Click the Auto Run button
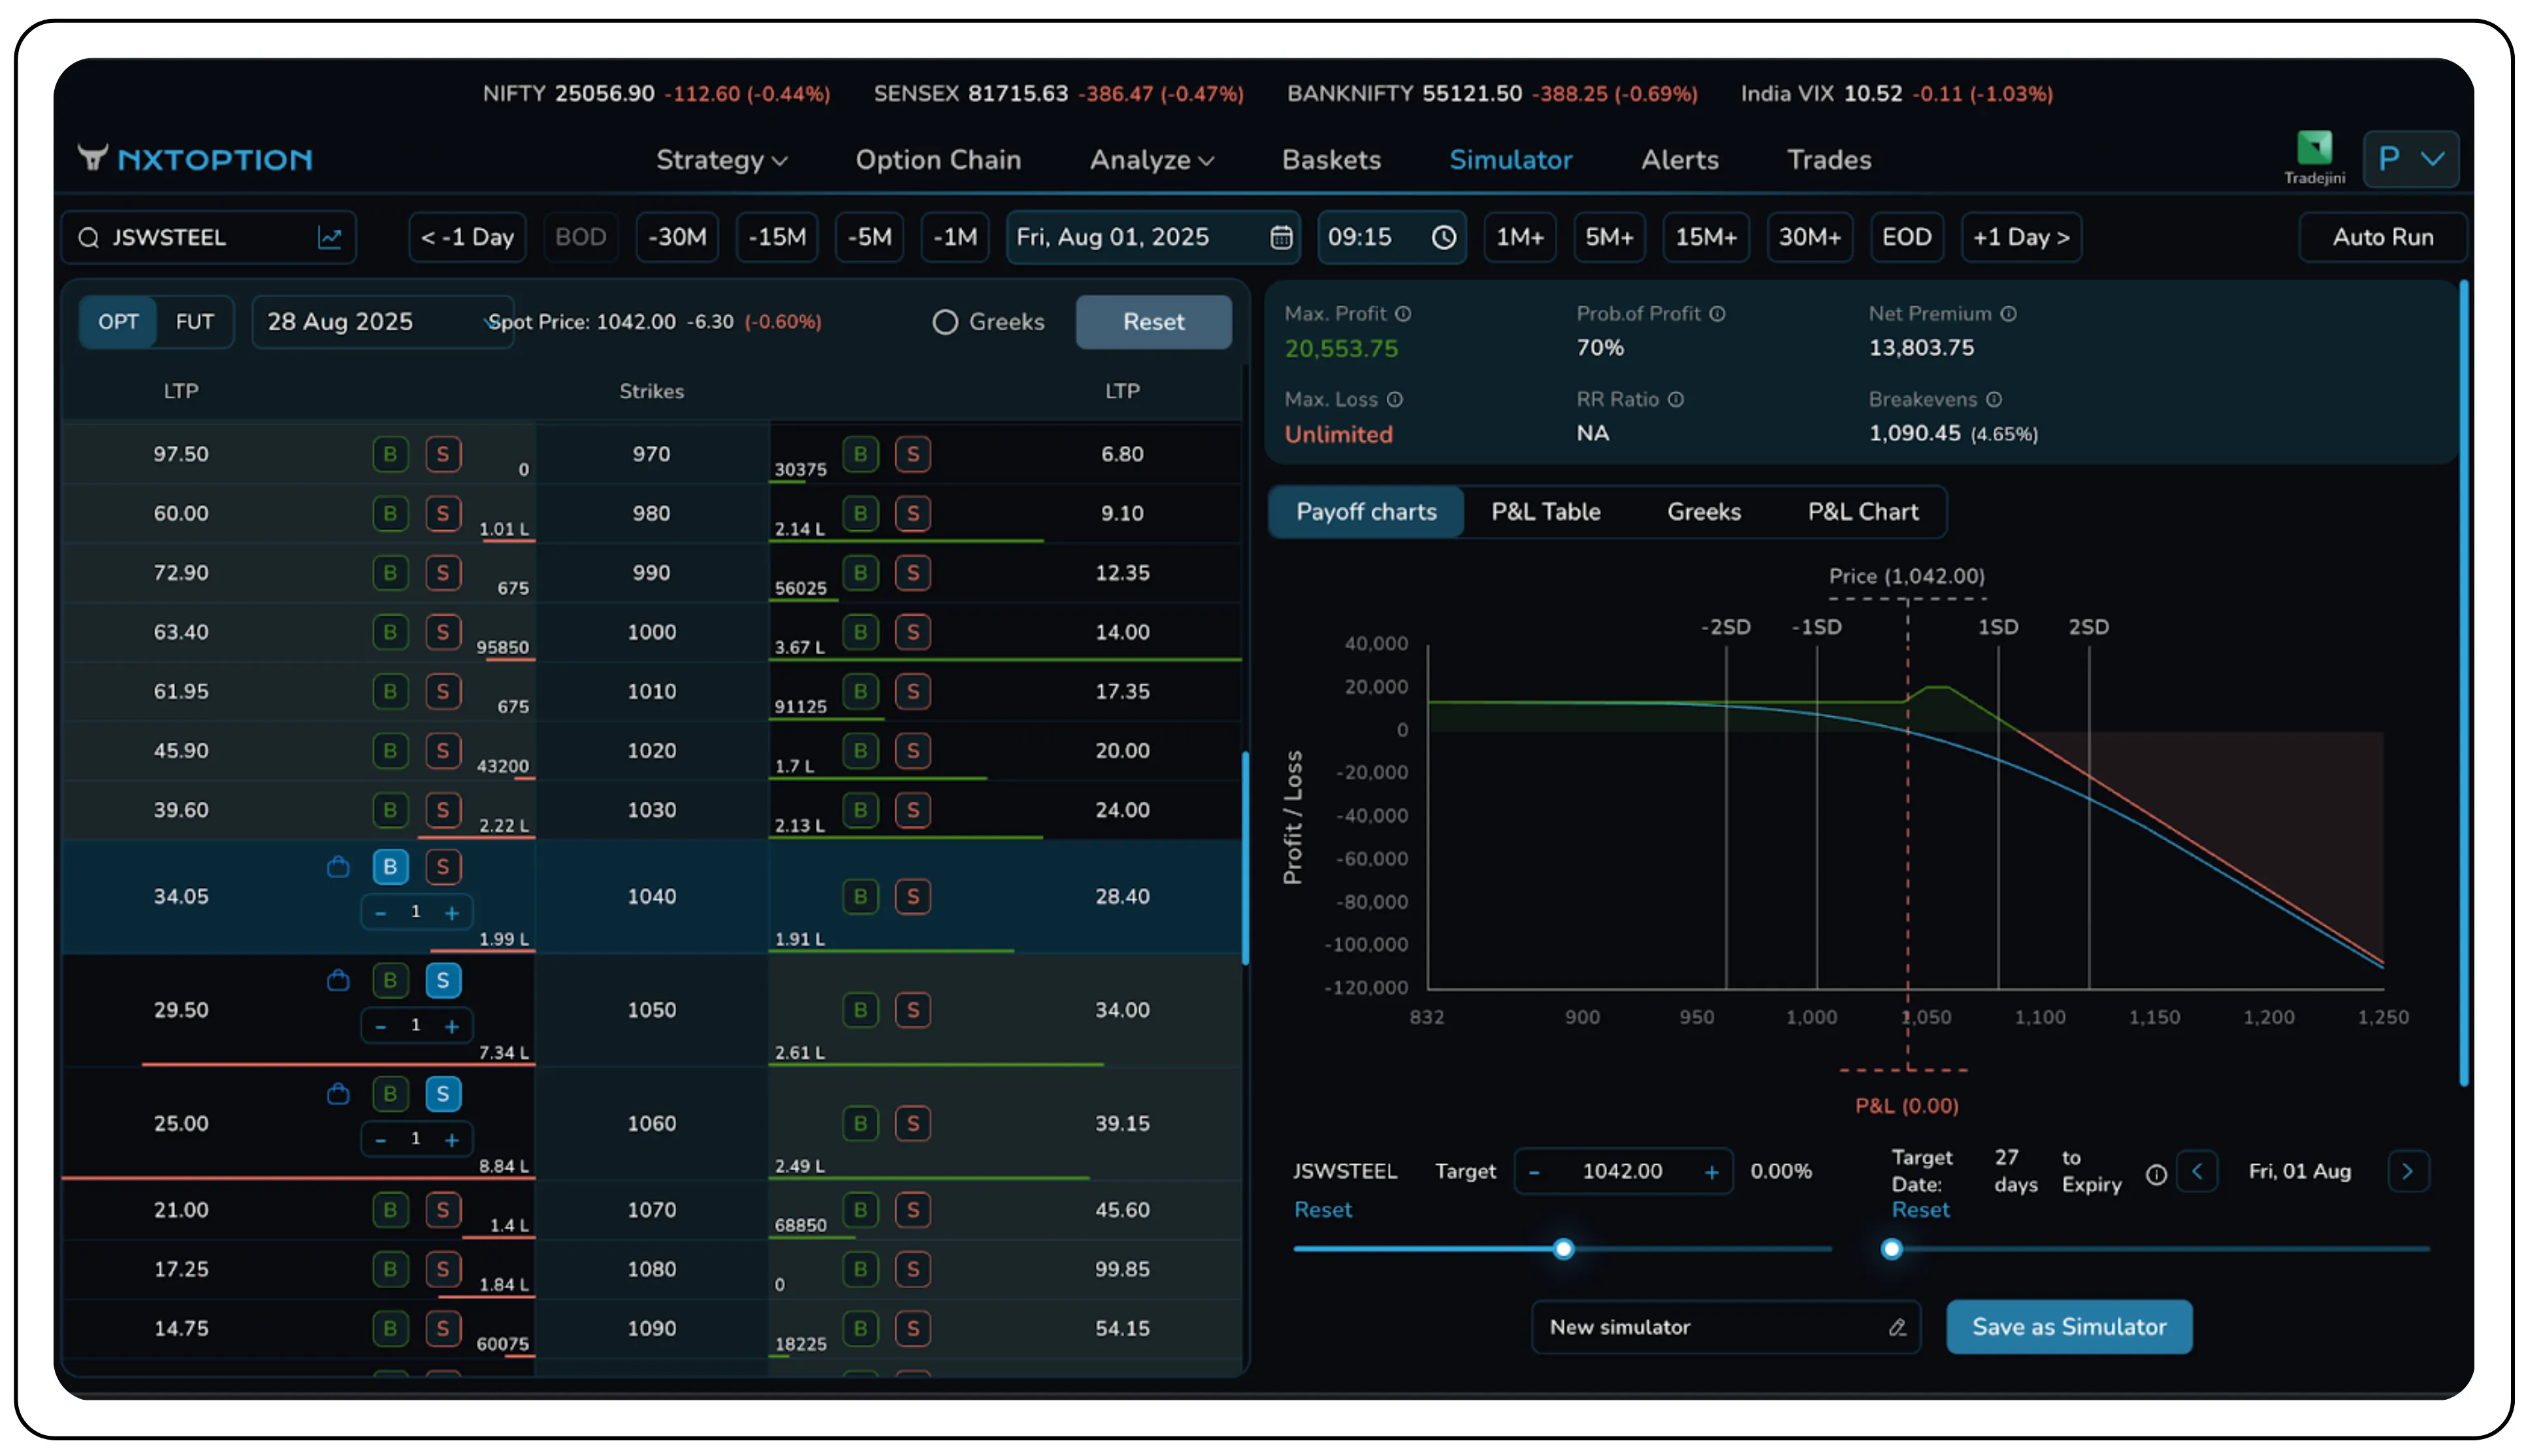The image size is (2524, 1456). (2382, 237)
